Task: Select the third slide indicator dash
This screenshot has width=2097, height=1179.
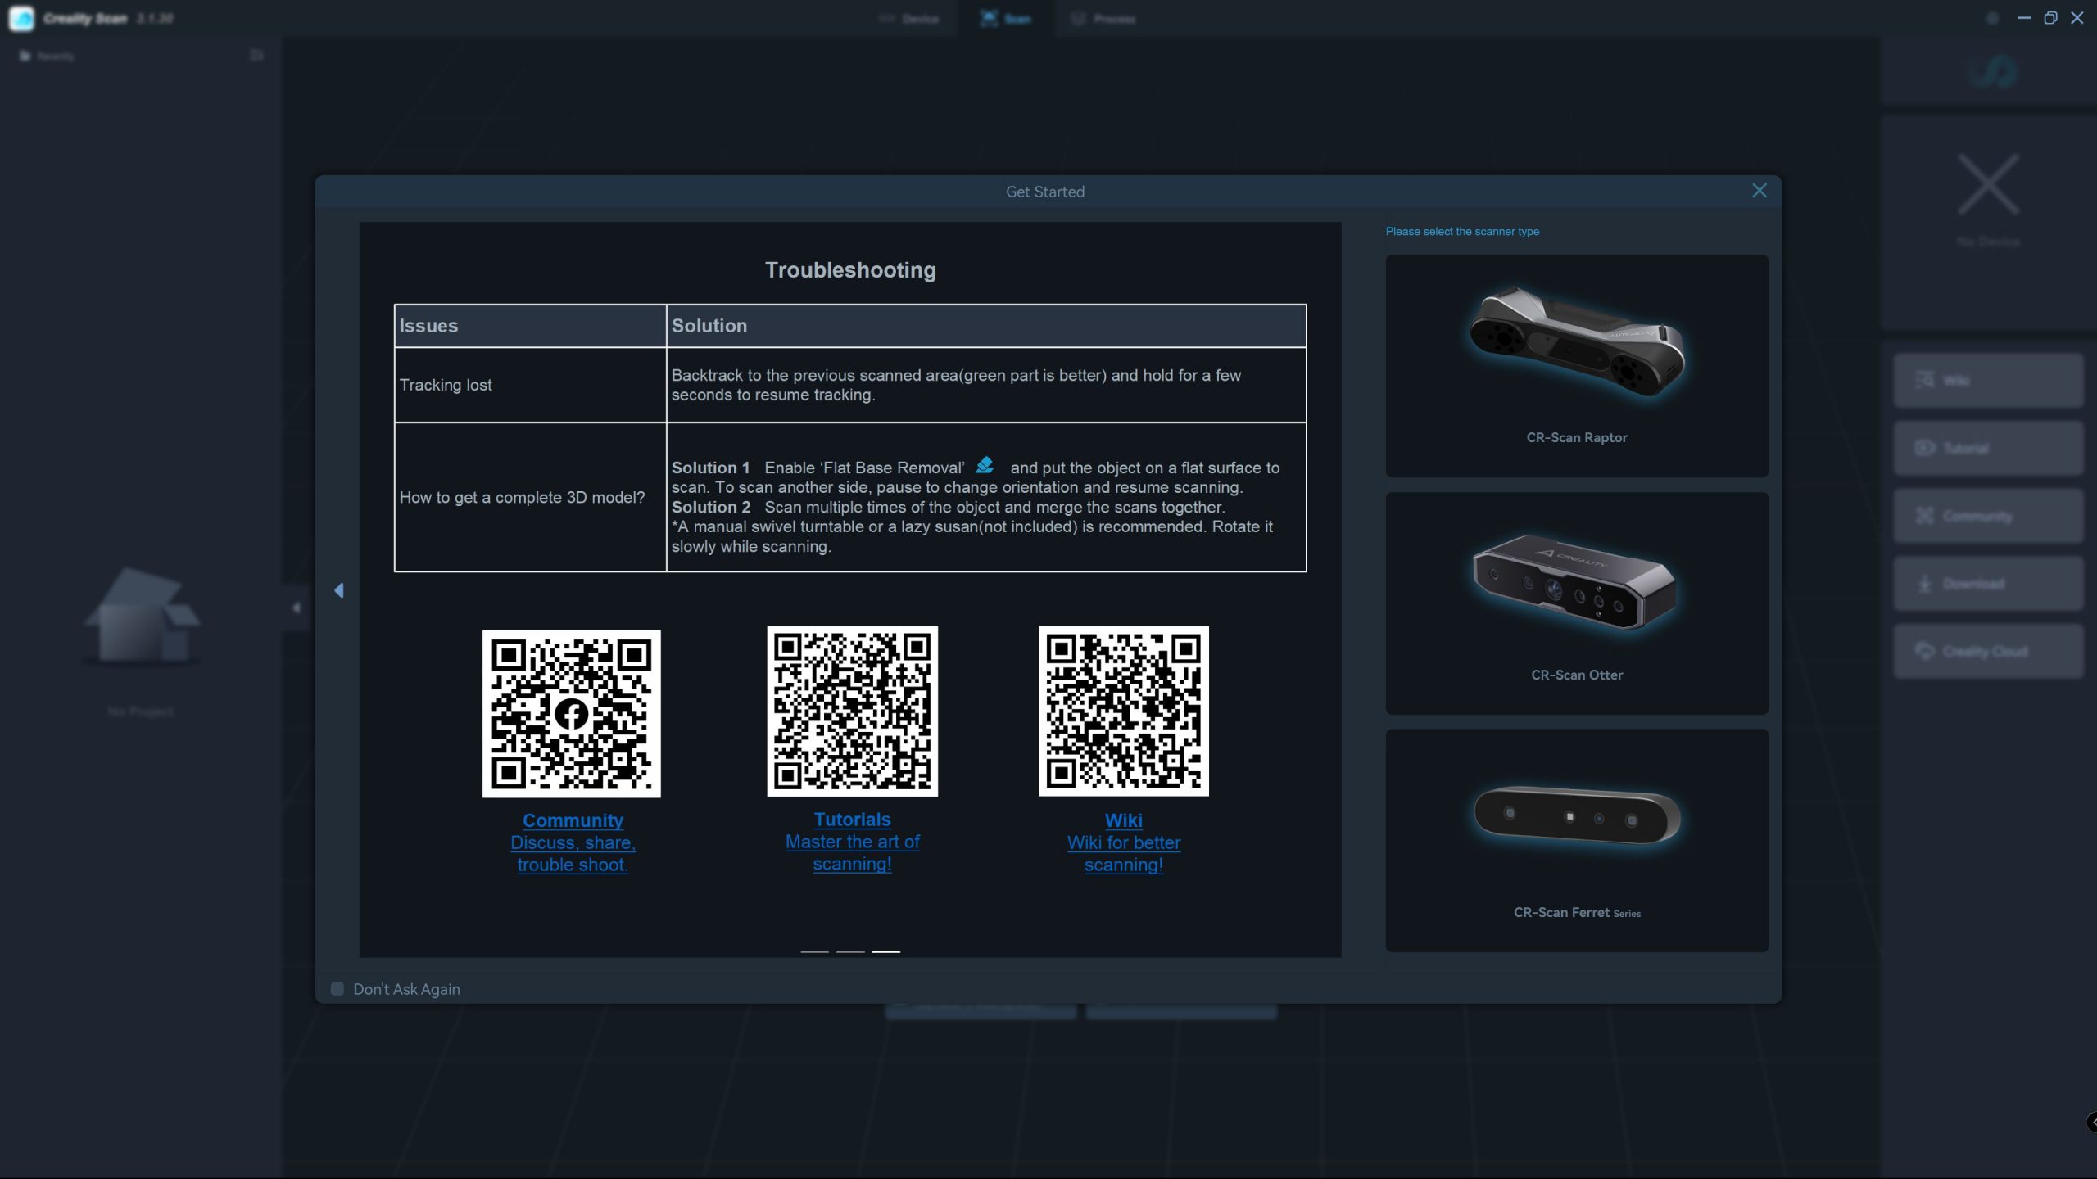Action: pos(885,951)
